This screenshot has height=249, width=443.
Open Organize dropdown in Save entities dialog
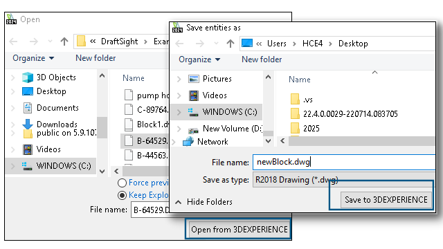[x=199, y=59]
